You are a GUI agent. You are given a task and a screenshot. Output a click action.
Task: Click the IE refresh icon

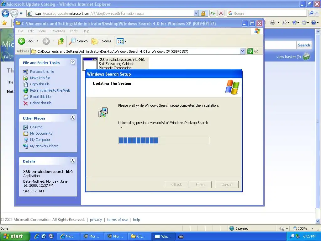coord(213,13)
